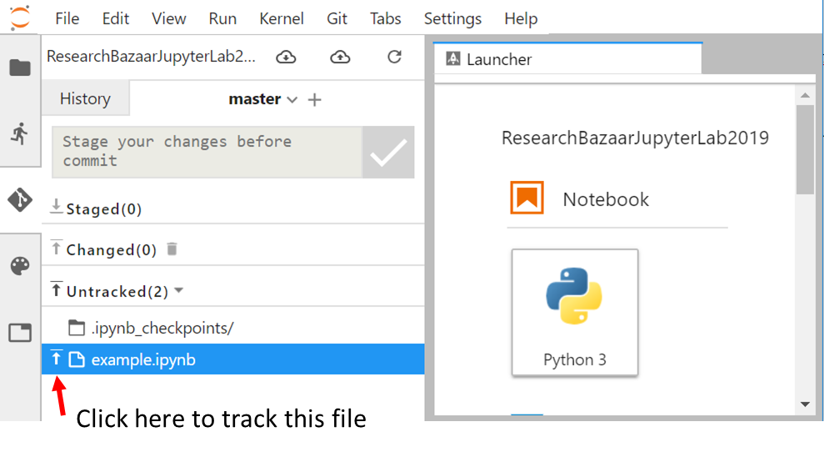Open the Git menu
Viewport: 824px width, 452px height.
coord(337,18)
